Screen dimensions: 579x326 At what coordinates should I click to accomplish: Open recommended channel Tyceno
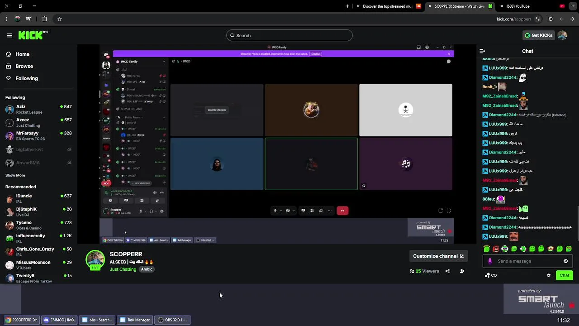click(x=38, y=225)
